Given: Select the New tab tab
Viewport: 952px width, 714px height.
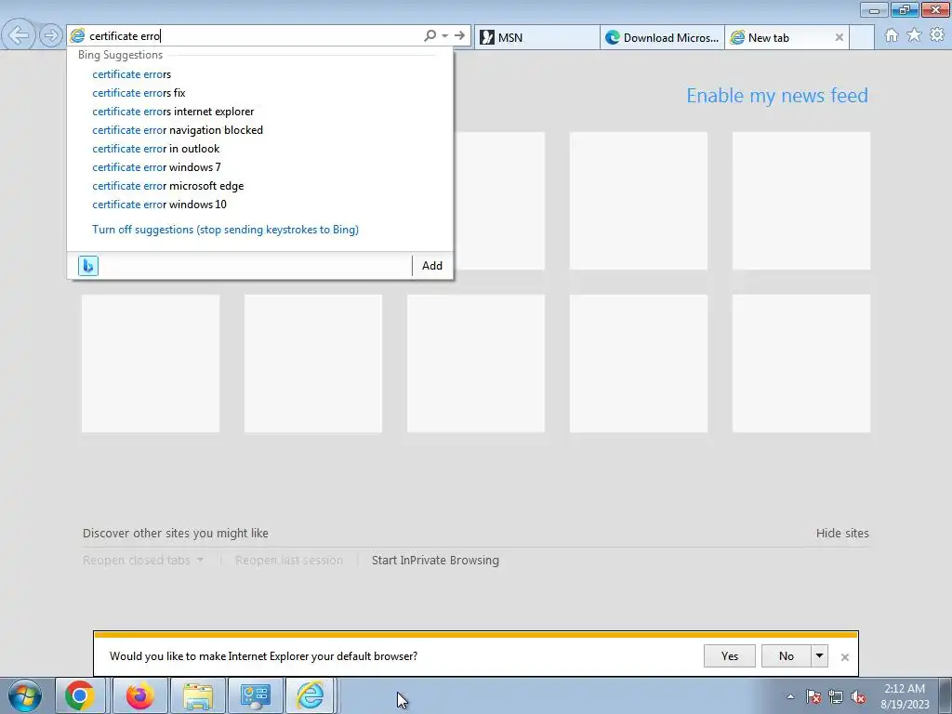Looking at the screenshot, I should (x=780, y=37).
